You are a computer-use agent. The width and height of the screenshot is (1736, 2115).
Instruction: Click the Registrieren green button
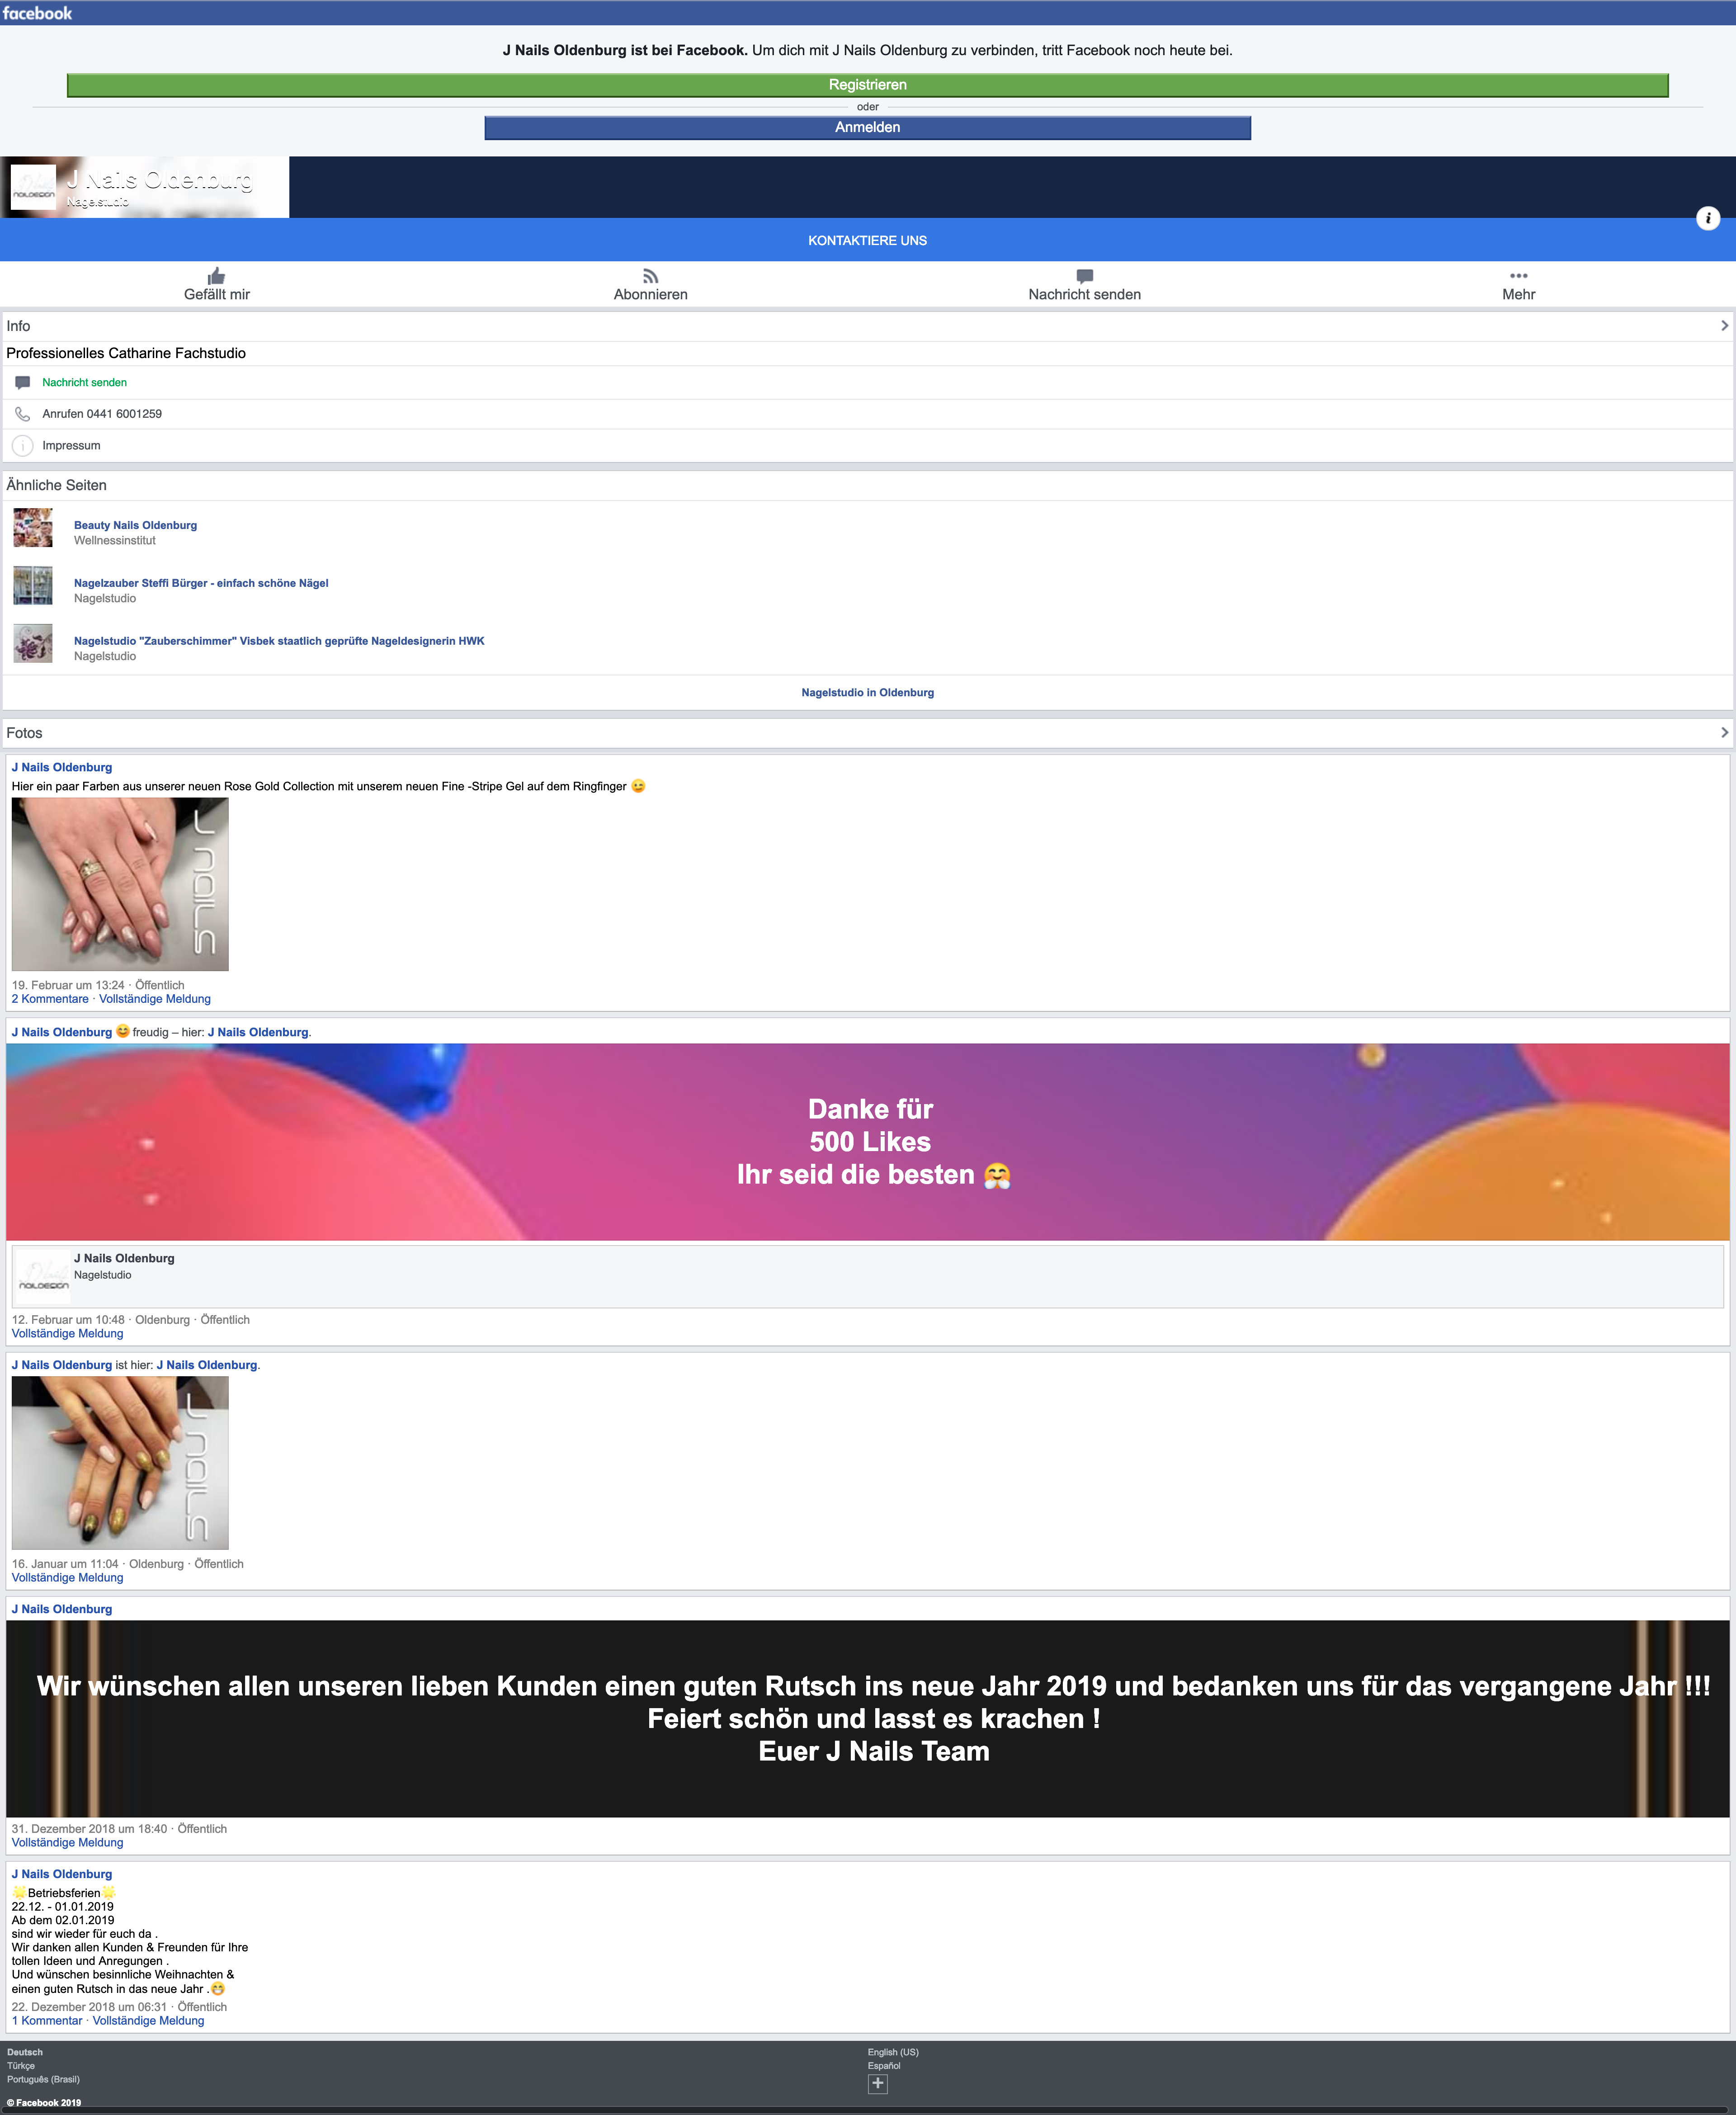(867, 85)
